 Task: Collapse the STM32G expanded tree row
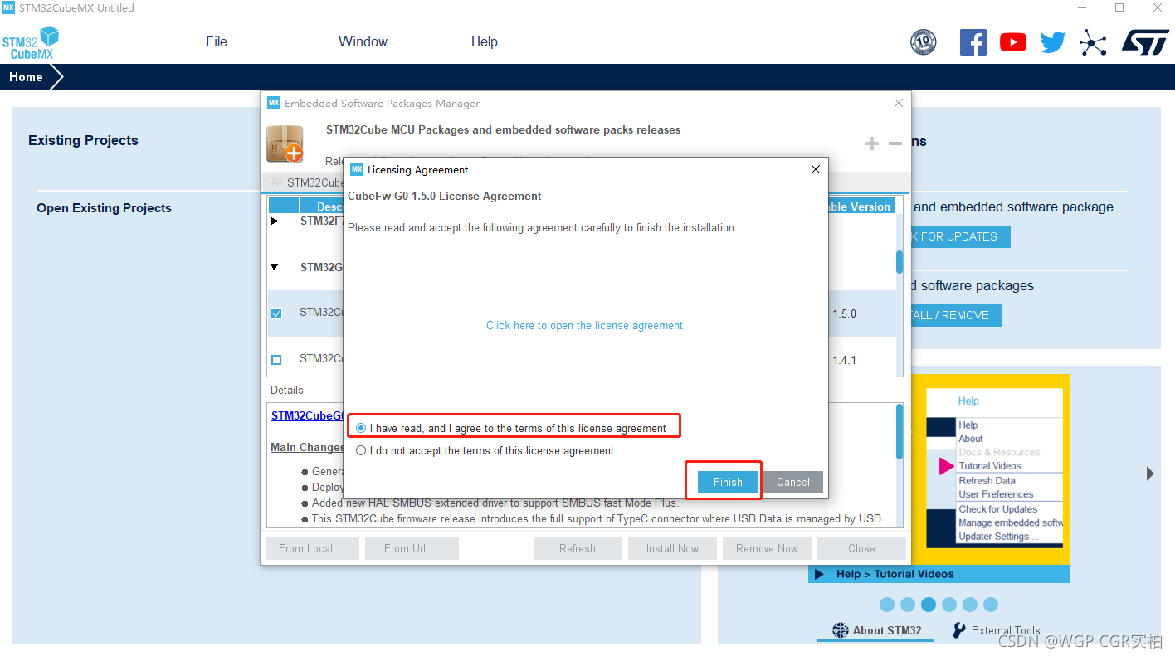275,267
